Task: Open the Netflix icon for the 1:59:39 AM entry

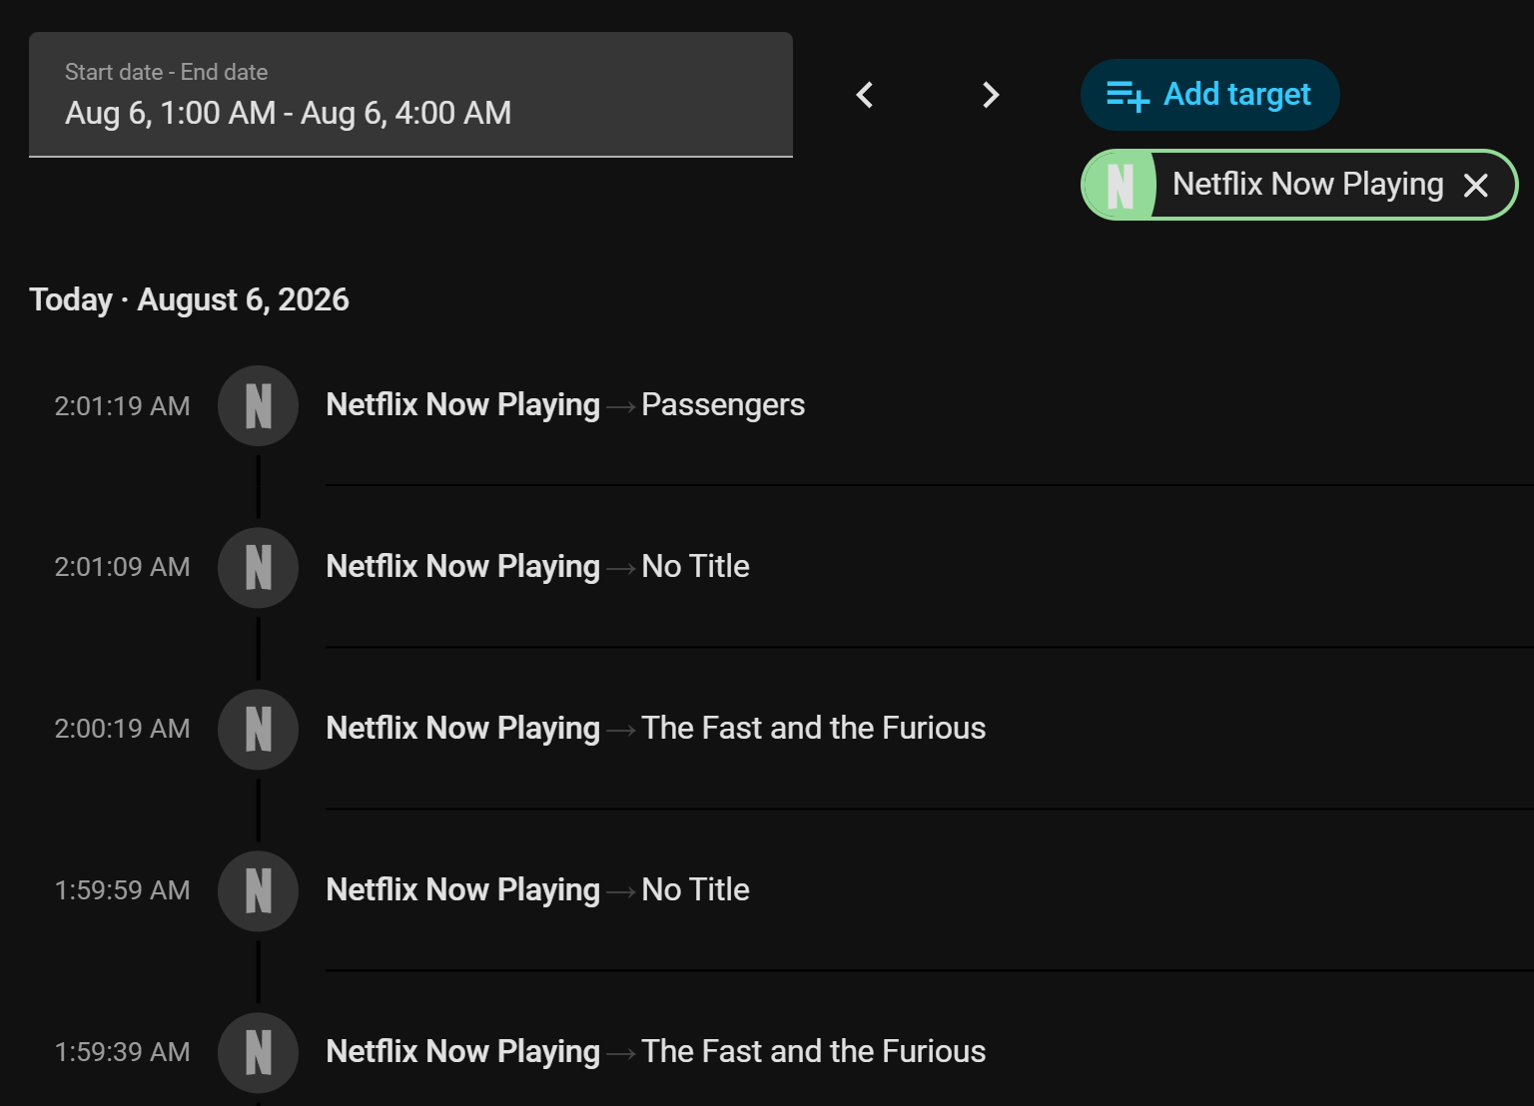Action: coord(259,1053)
